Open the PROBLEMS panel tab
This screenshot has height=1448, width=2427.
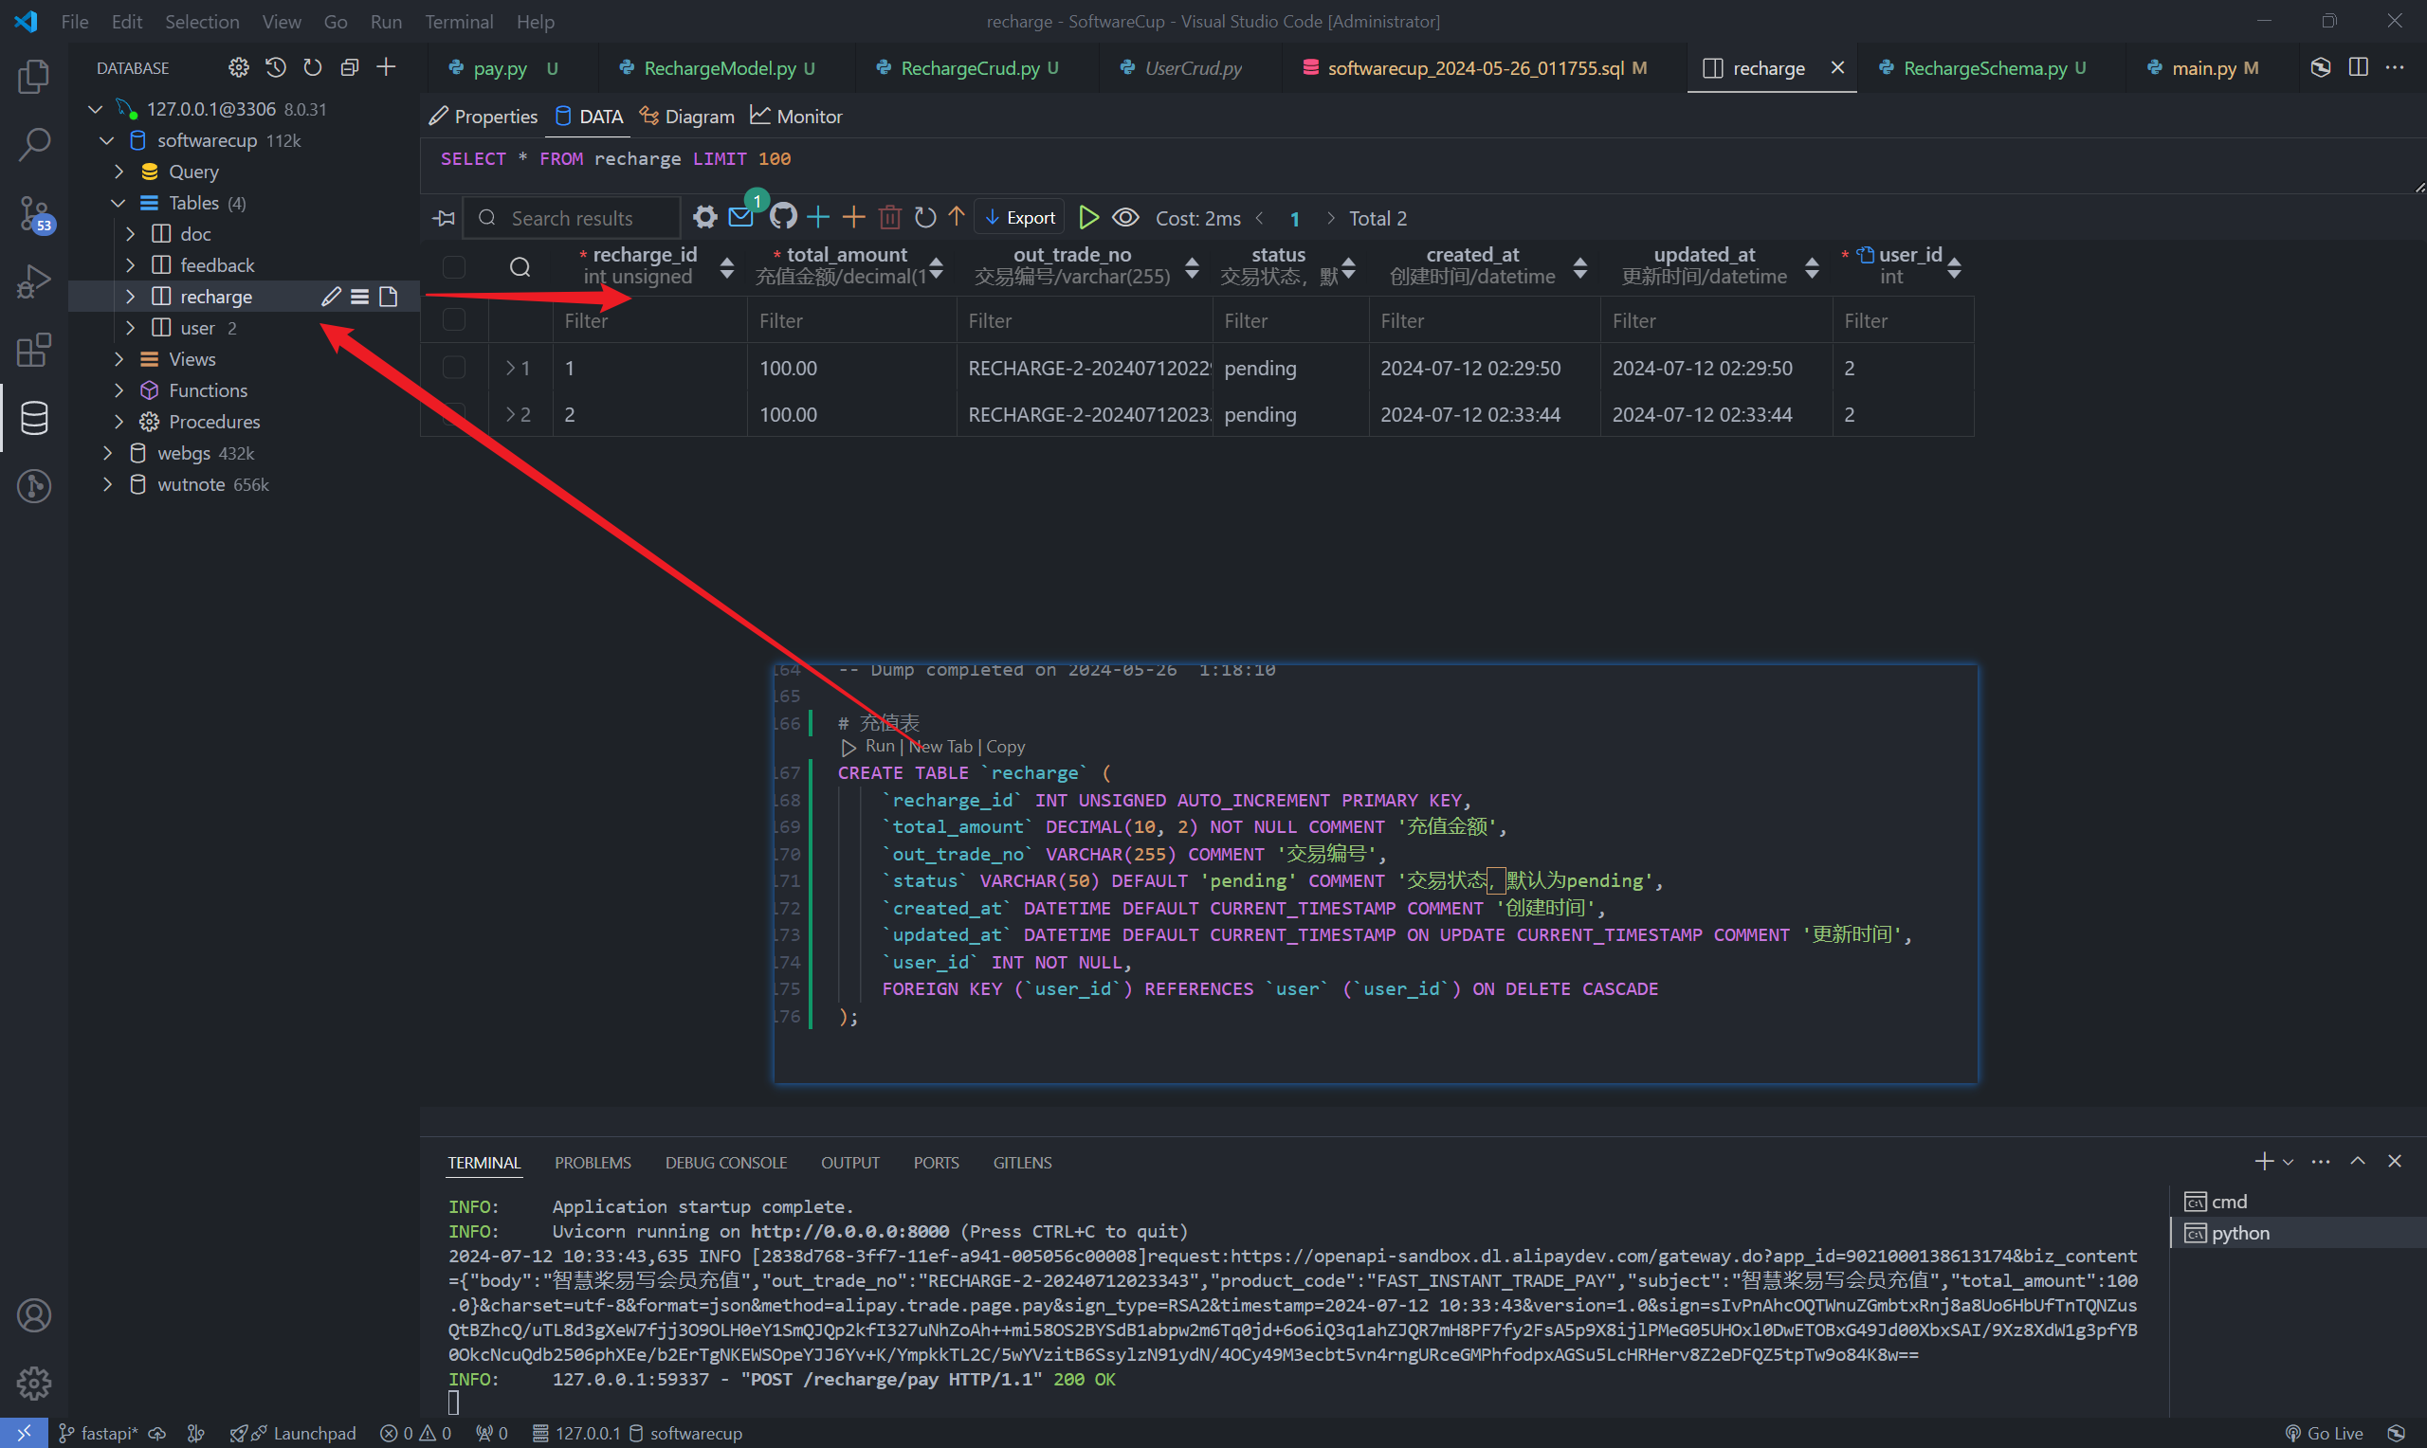coord(593,1162)
